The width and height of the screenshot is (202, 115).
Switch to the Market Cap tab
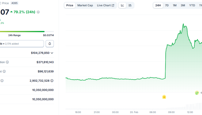(85, 5)
